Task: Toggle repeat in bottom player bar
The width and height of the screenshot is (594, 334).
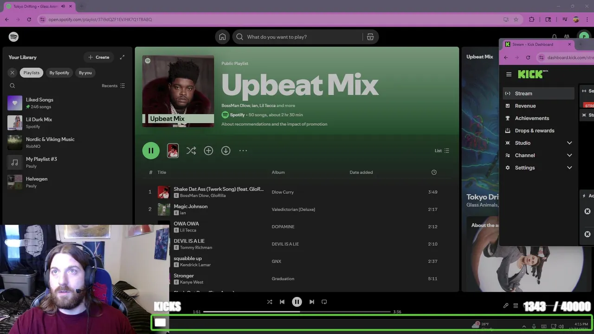Action: coord(324,302)
